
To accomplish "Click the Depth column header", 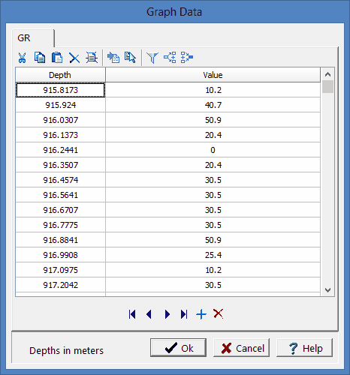I will tap(60, 75).
